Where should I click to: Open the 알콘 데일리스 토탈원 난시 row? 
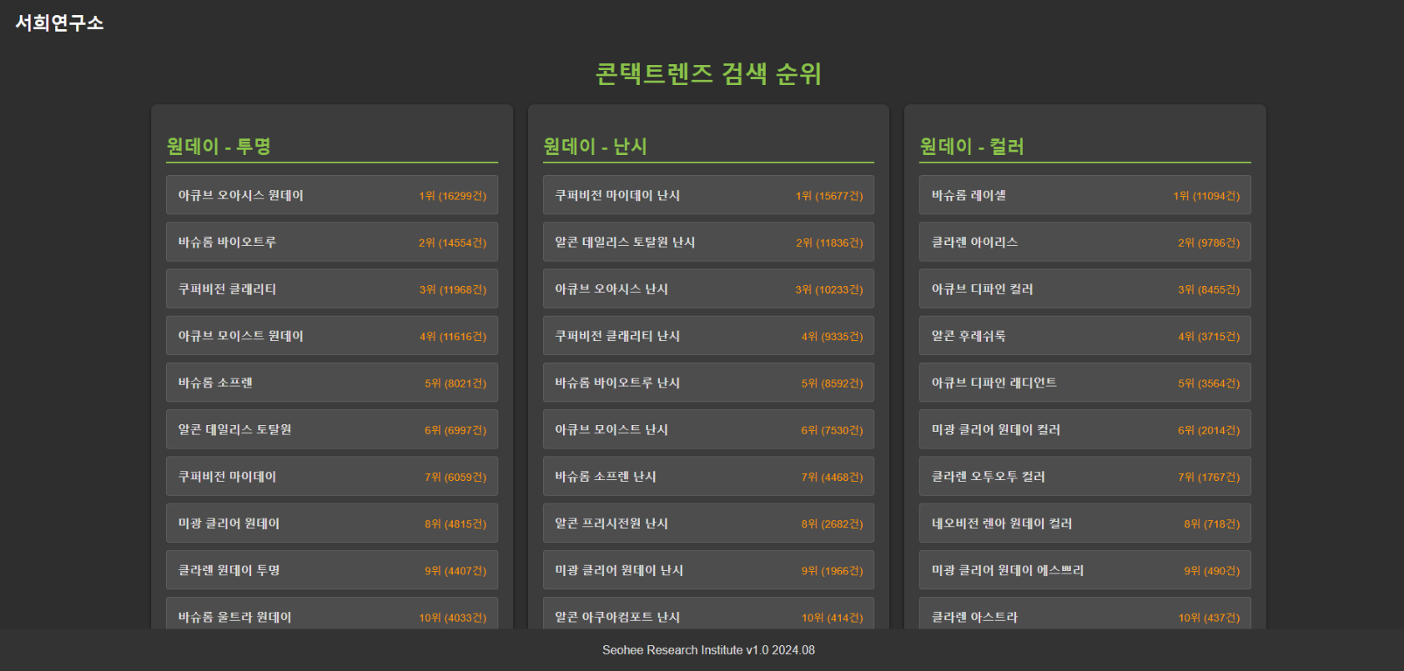[708, 242]
